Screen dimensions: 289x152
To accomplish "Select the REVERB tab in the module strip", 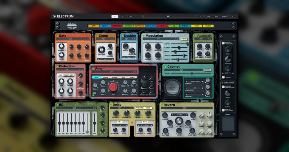I will click(x=208, y=26).
